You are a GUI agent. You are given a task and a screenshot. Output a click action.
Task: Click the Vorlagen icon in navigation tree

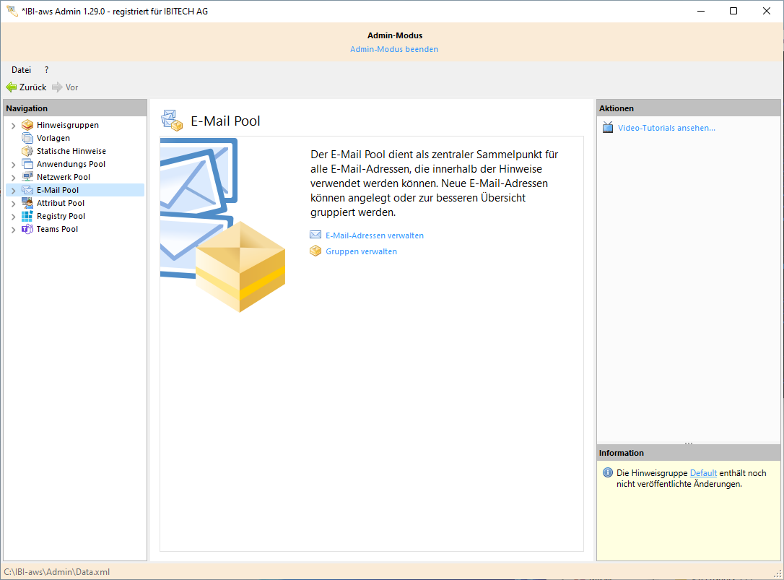pyautogui.click(x=27, y=138)
